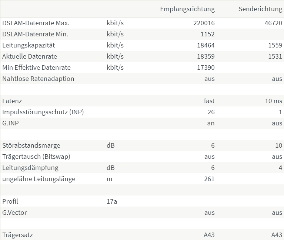Click the 1531 upstream current rate value
The width and height of the screenshot is (284, 240).
pos(275,56)
